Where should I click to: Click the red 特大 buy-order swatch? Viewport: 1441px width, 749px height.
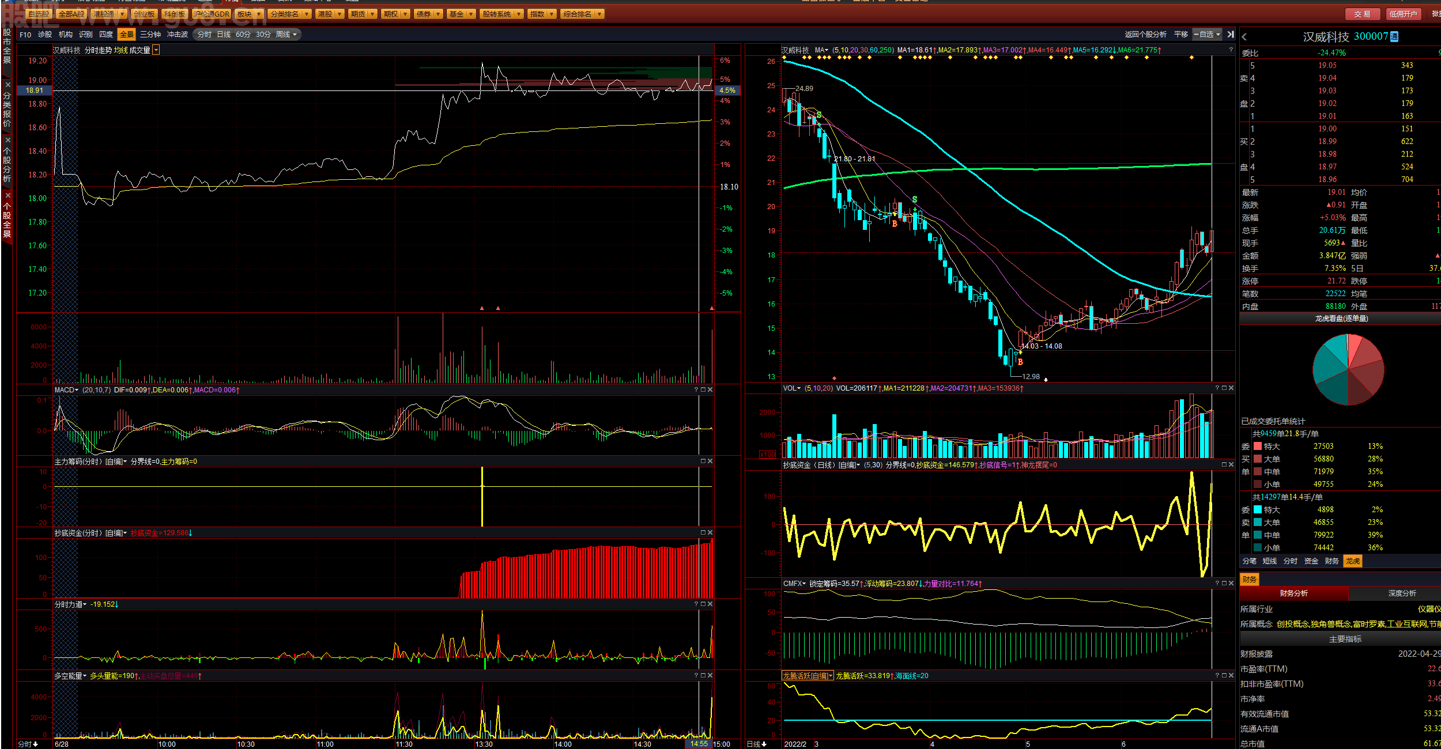[x=1258, y=447]
